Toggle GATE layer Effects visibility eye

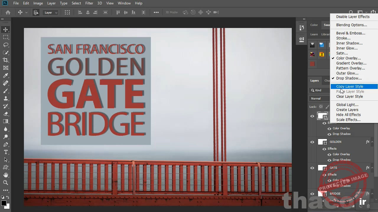pyautogui.click(x=324, y=175)
